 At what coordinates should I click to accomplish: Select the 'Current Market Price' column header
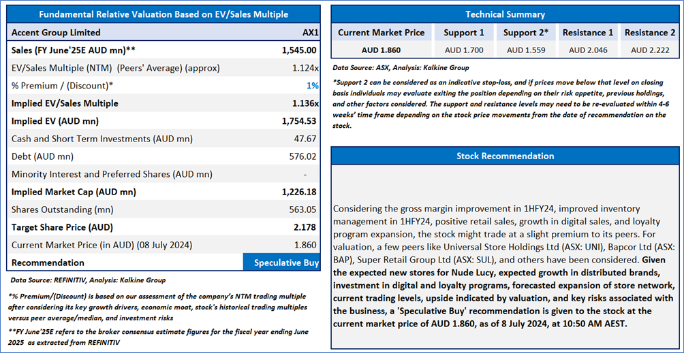point(382,33)
